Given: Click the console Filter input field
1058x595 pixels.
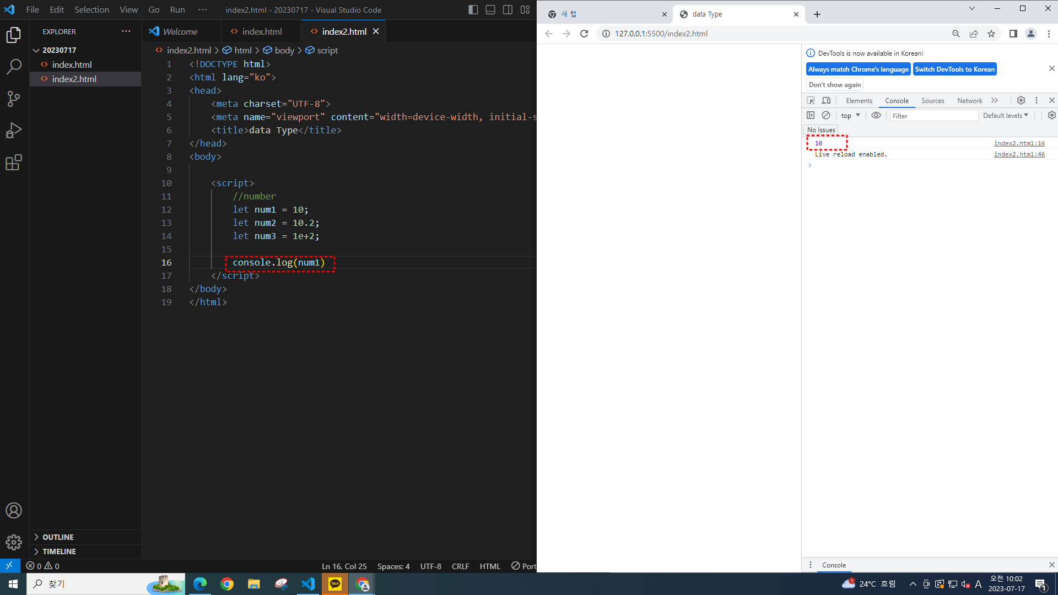Looking at the screenshot, I should pyautogui.click(x=933, y=116).
